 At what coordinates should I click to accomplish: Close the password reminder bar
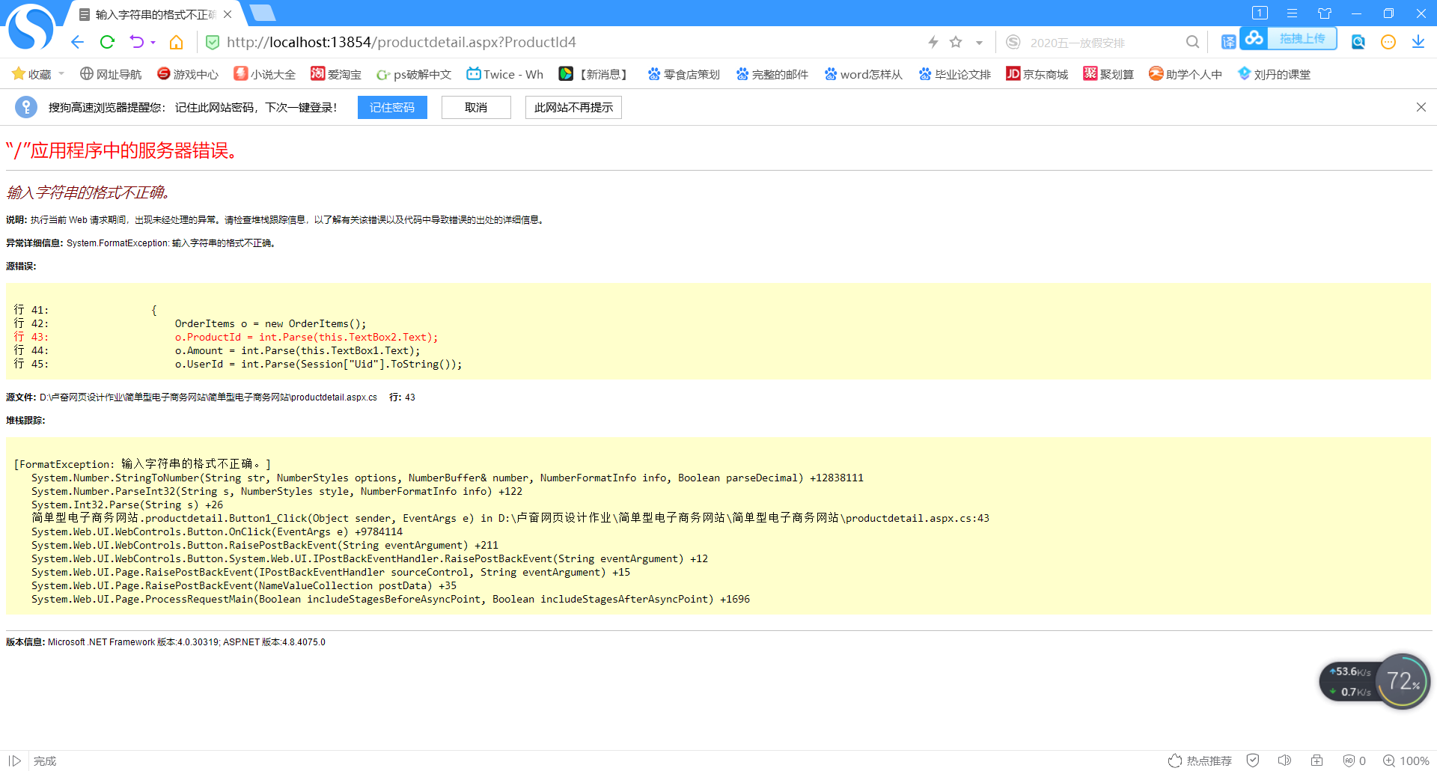[1421, 107]
